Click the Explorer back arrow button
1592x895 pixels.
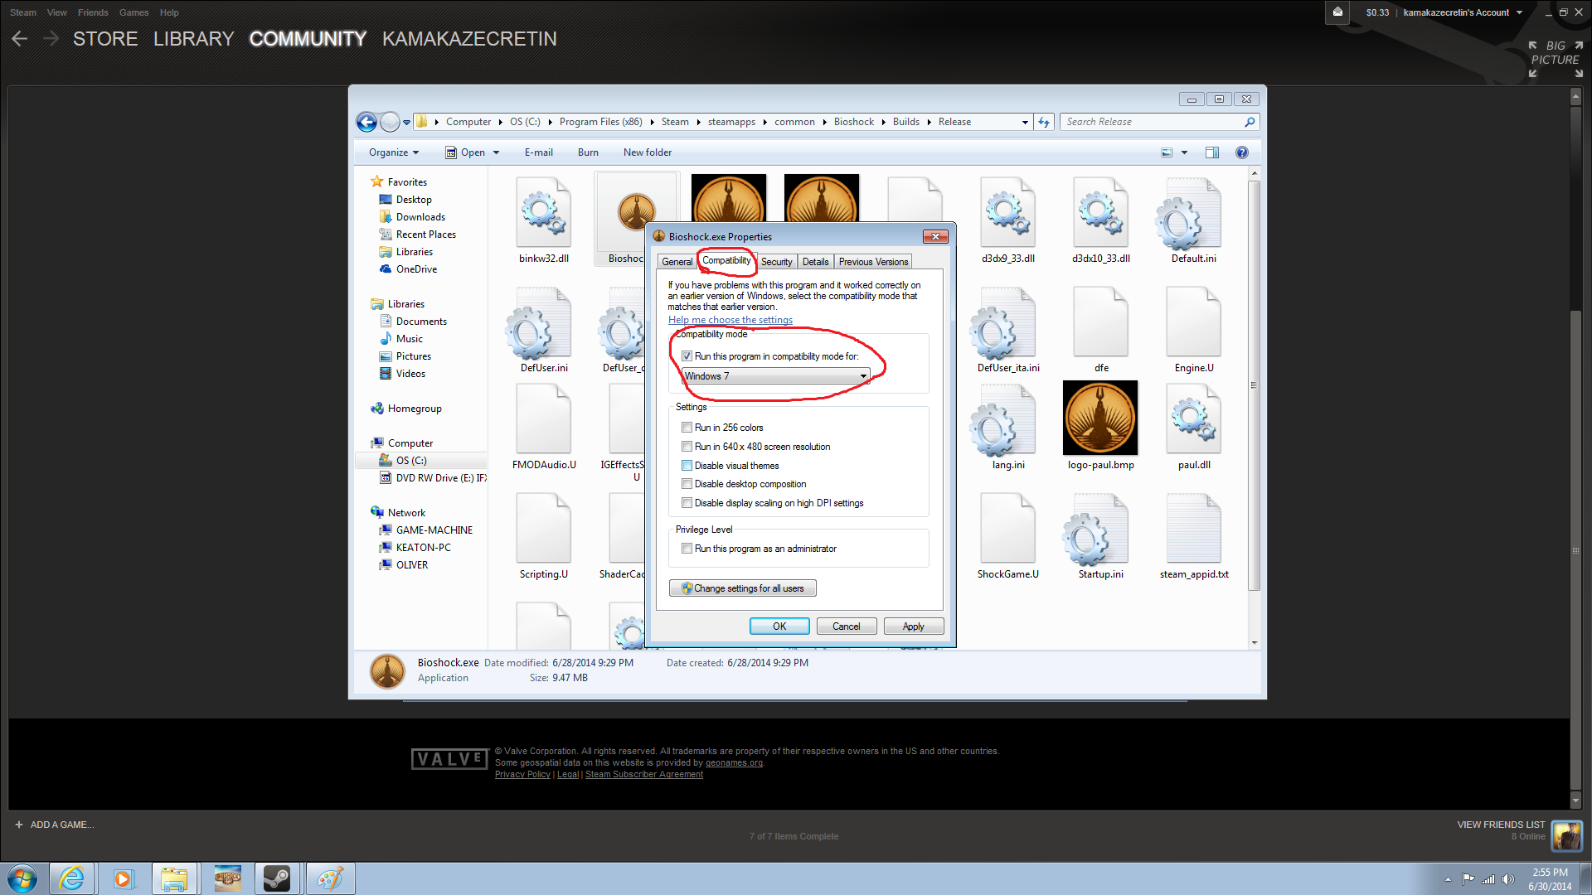(366, 122)
